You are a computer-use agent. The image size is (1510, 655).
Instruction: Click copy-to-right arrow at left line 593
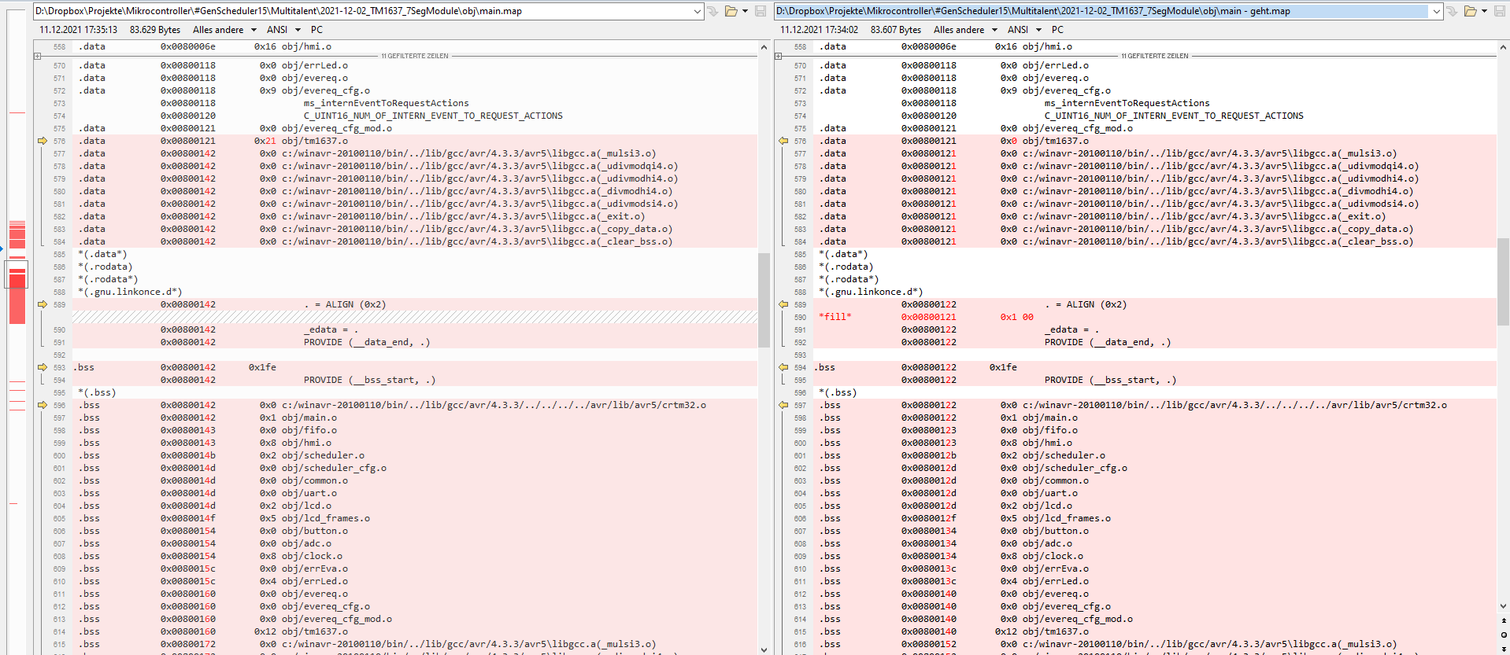point(43,367)
